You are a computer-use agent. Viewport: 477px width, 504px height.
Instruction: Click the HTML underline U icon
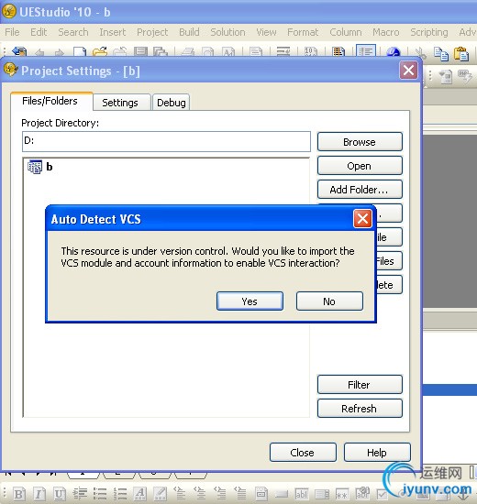(x=60, y=494)
